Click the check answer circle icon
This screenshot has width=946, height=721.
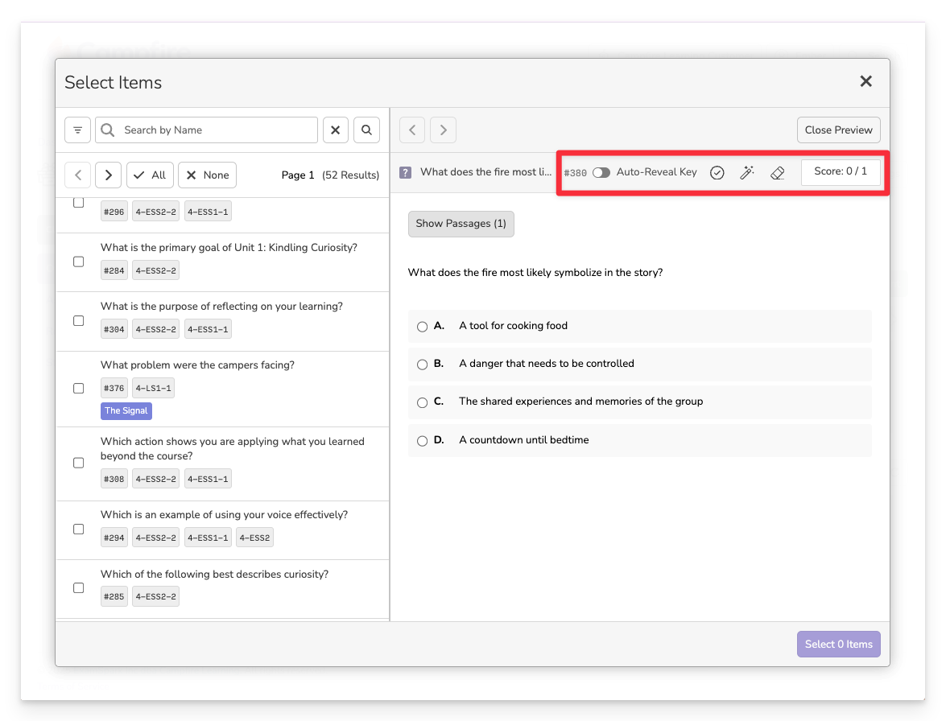717,173
